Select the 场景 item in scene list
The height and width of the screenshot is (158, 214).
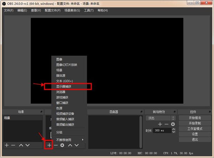coord(7,118)
